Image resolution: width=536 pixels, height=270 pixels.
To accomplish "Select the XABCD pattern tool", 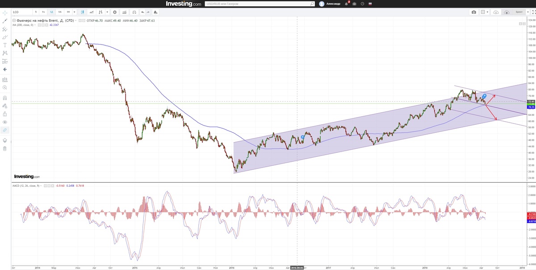I will 5,53.
